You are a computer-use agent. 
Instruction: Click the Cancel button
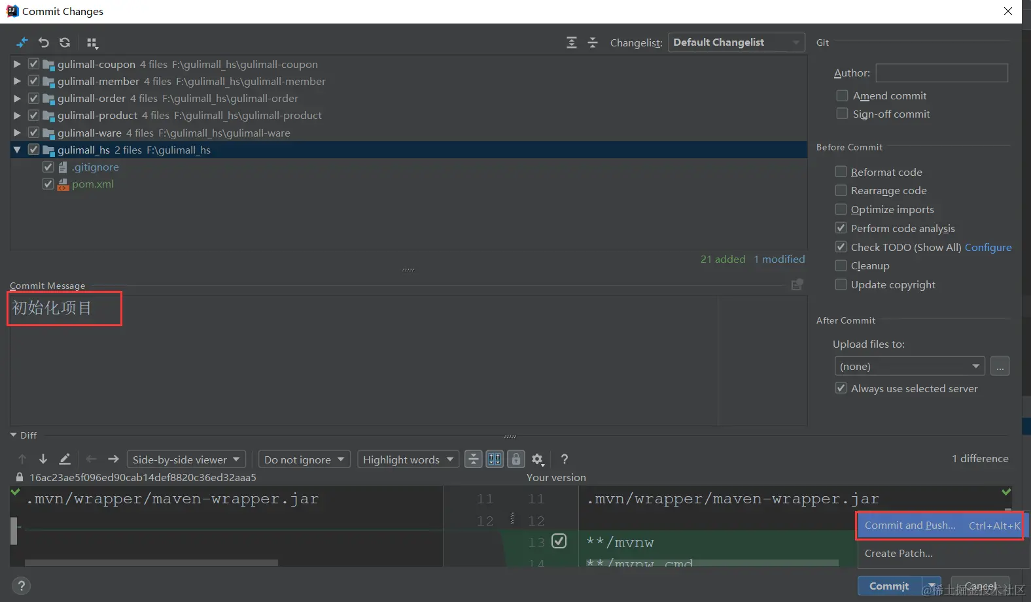pyautogui.click(x=980, y=586)
